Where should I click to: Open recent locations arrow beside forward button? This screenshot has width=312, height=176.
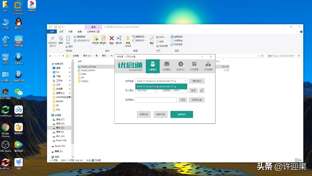pos(59,56)
